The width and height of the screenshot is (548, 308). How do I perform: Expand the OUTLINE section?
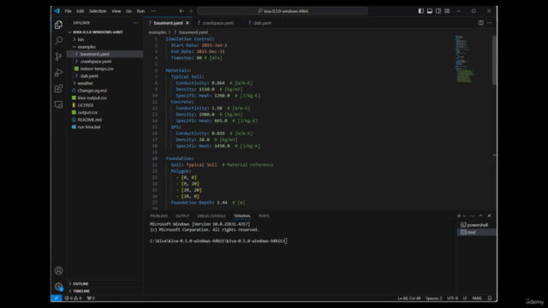(x=104, y=283)
